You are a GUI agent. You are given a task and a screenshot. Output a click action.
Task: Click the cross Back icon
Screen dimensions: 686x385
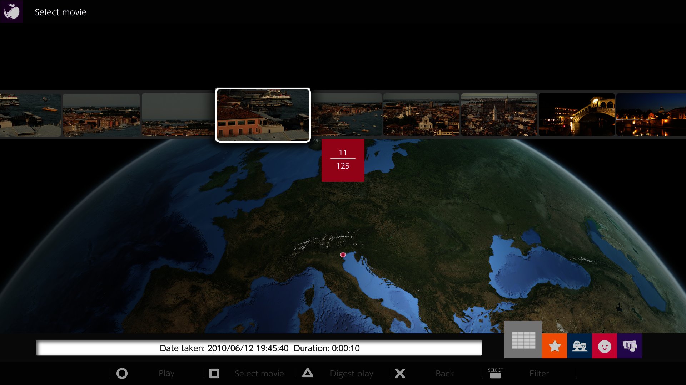pyautogui.click(x=400, y=374)
